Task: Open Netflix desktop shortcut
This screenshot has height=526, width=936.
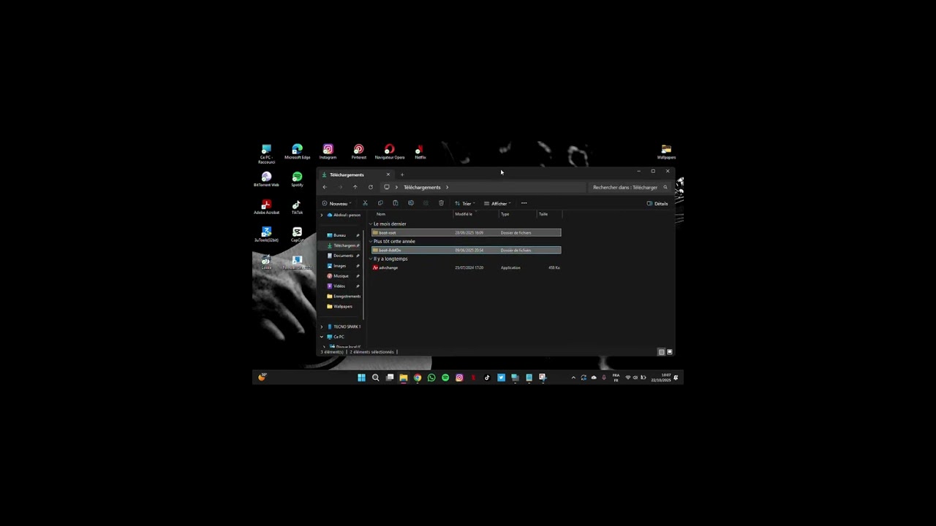Action: (420, 152)
